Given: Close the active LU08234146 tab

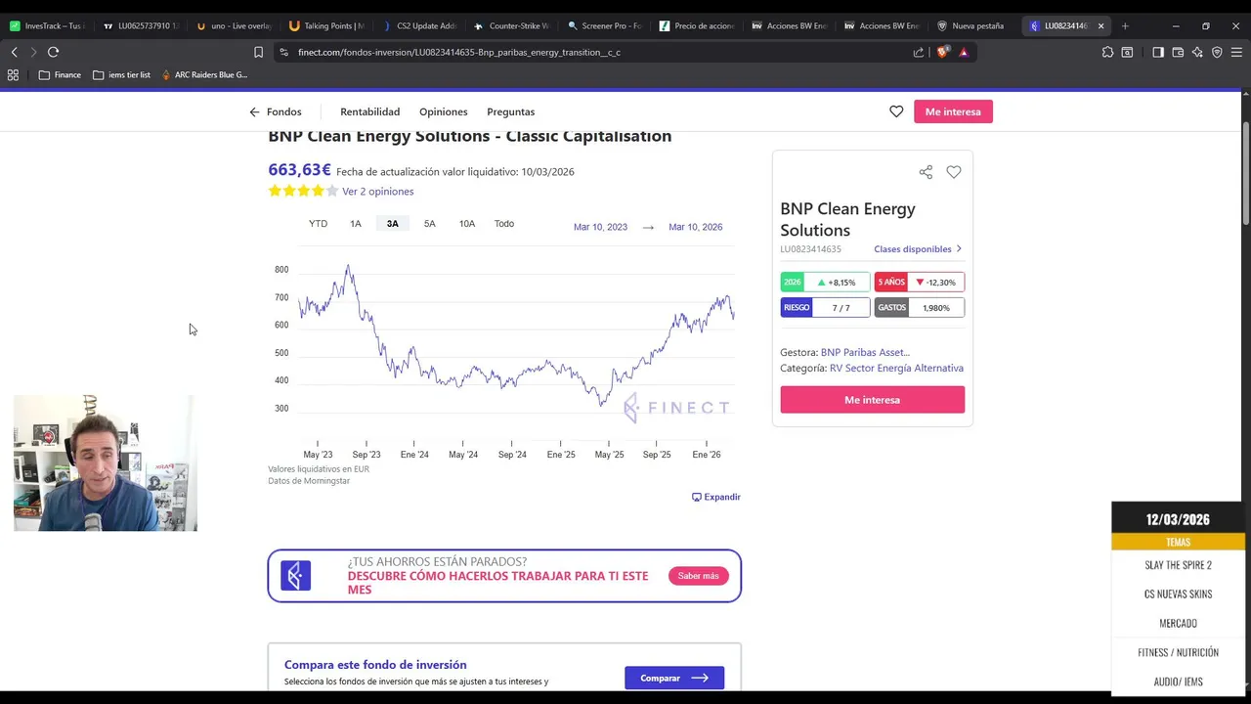Looking at the screenshot, I should coord(1100,25).
